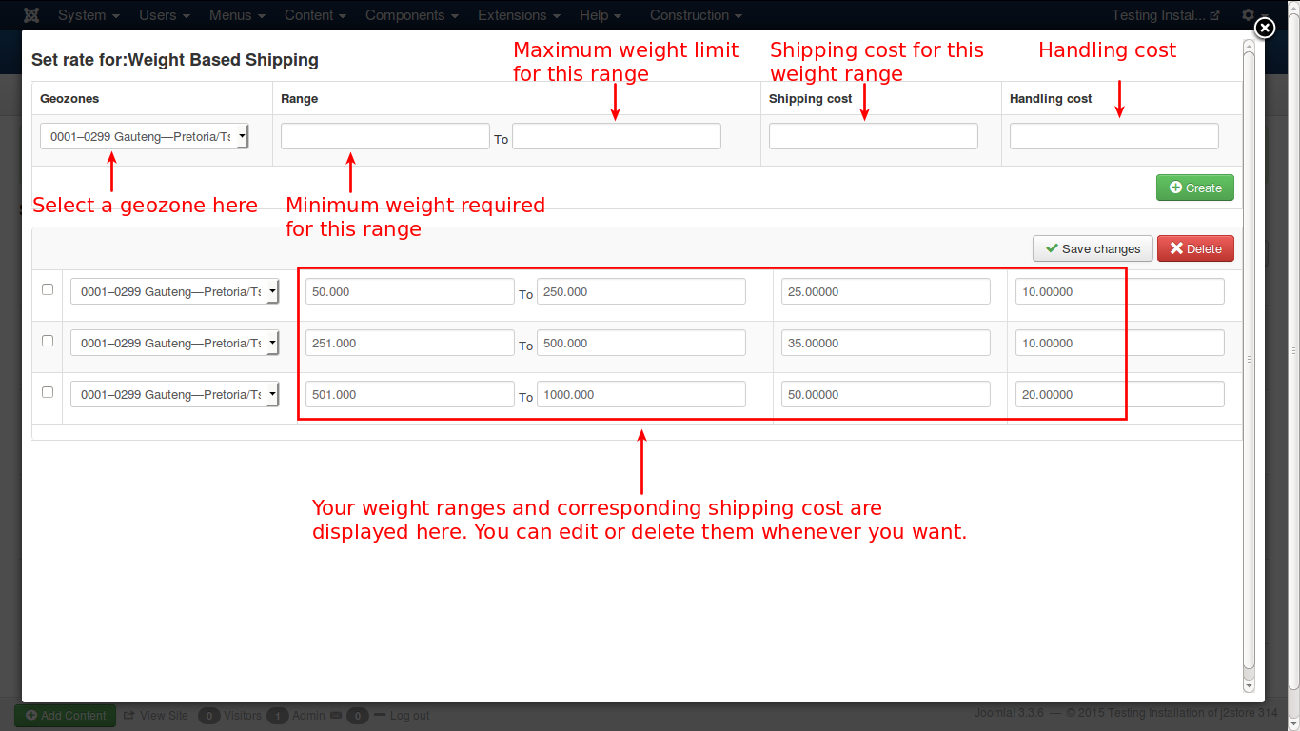Open geozone dropdown for the 501.000 row

point(175,395)
